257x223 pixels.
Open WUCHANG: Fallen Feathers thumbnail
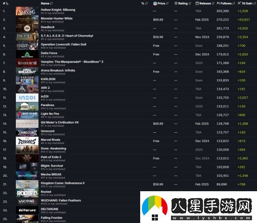(x=27, y=201)
